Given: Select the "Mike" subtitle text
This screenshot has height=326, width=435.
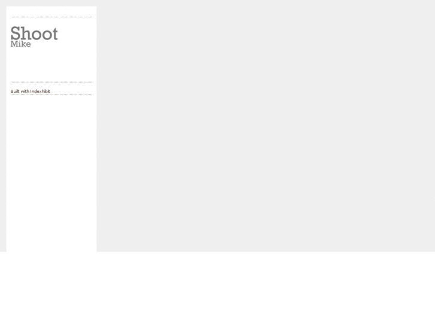Looking at the screenshot, I should coord(20,44).
